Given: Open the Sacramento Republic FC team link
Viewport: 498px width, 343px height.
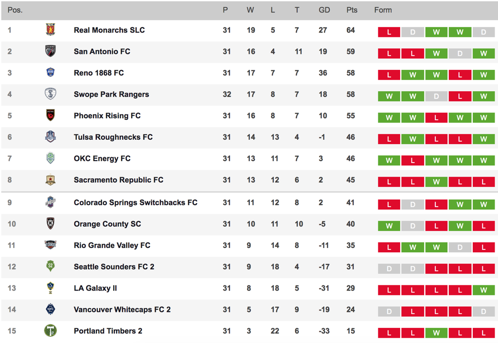Looking at the screenshot, I should pyautogui.click(x=119, y=180).
